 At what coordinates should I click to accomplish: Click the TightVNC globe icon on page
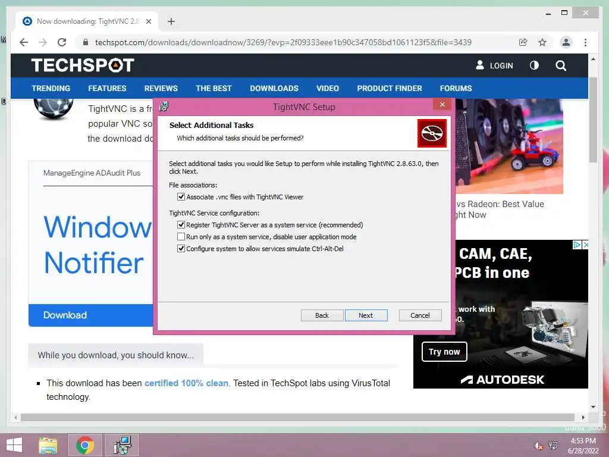pyautogui.click(x=54, y=109)
